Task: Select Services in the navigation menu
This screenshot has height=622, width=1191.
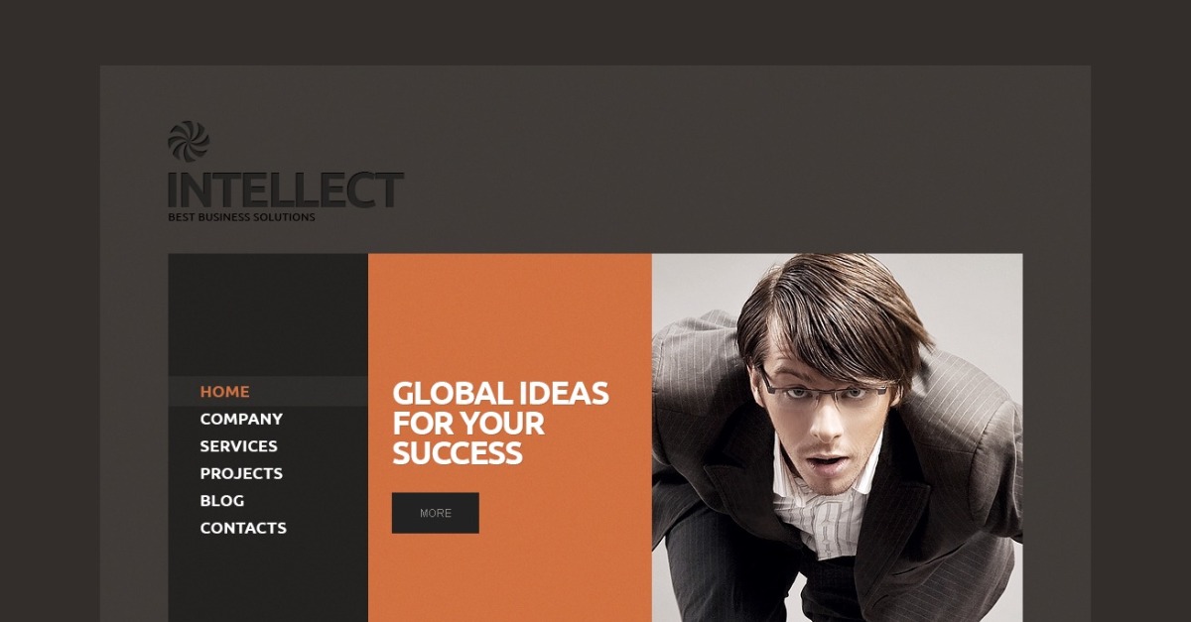Action: [238, 446]
